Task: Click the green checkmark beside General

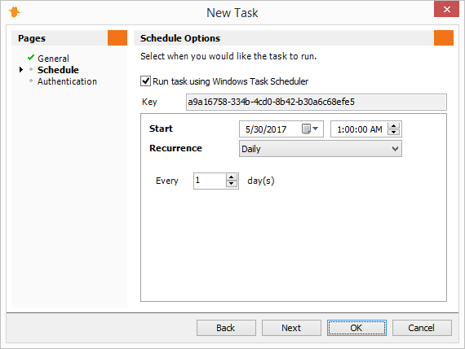Action: pos(31,58)
